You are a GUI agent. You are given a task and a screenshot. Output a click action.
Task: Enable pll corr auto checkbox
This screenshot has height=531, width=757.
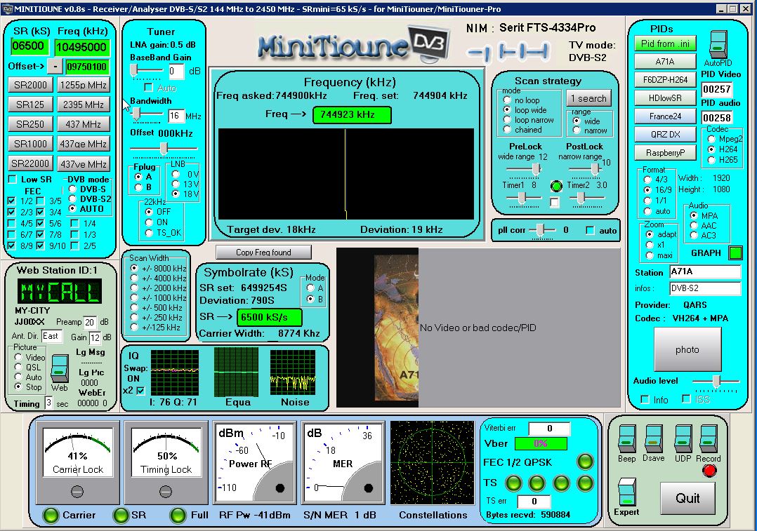pos(590,231)
